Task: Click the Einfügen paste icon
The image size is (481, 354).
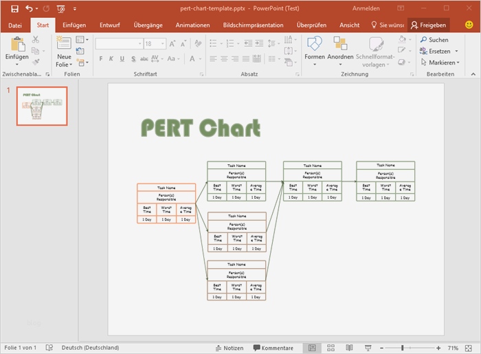Action: tap(17, 45)
